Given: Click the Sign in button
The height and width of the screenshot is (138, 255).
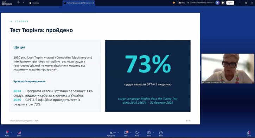Looking at the screenshot, I should point(230,2).
